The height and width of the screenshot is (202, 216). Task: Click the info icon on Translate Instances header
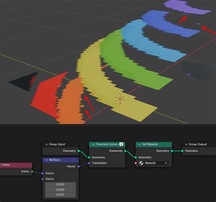tap(121, 144)
